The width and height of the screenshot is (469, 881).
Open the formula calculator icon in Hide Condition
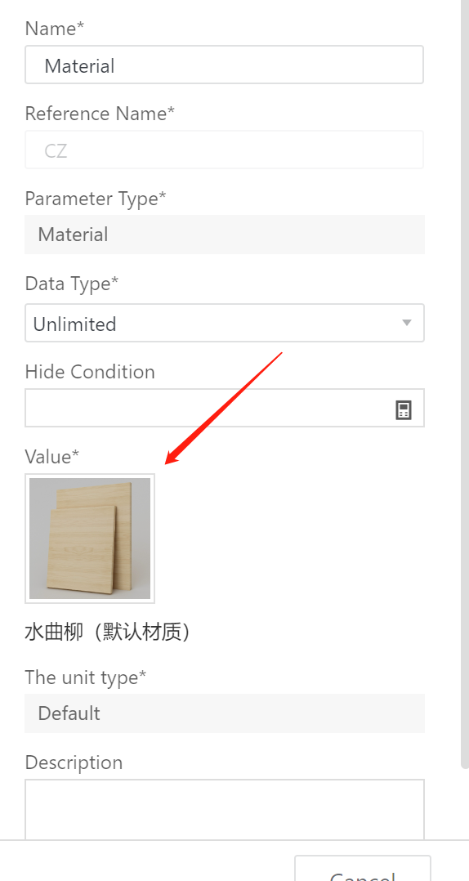404,409
